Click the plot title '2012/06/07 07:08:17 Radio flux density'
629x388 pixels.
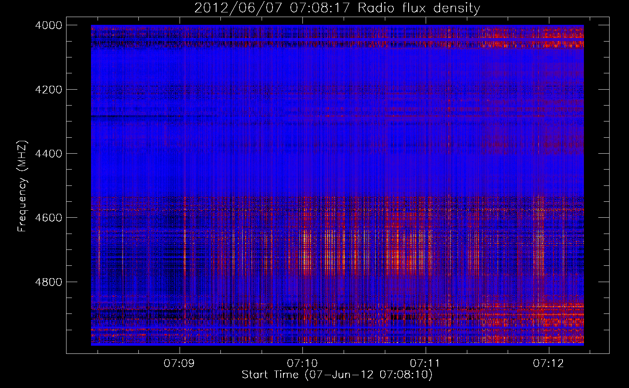tap(337, 8)
